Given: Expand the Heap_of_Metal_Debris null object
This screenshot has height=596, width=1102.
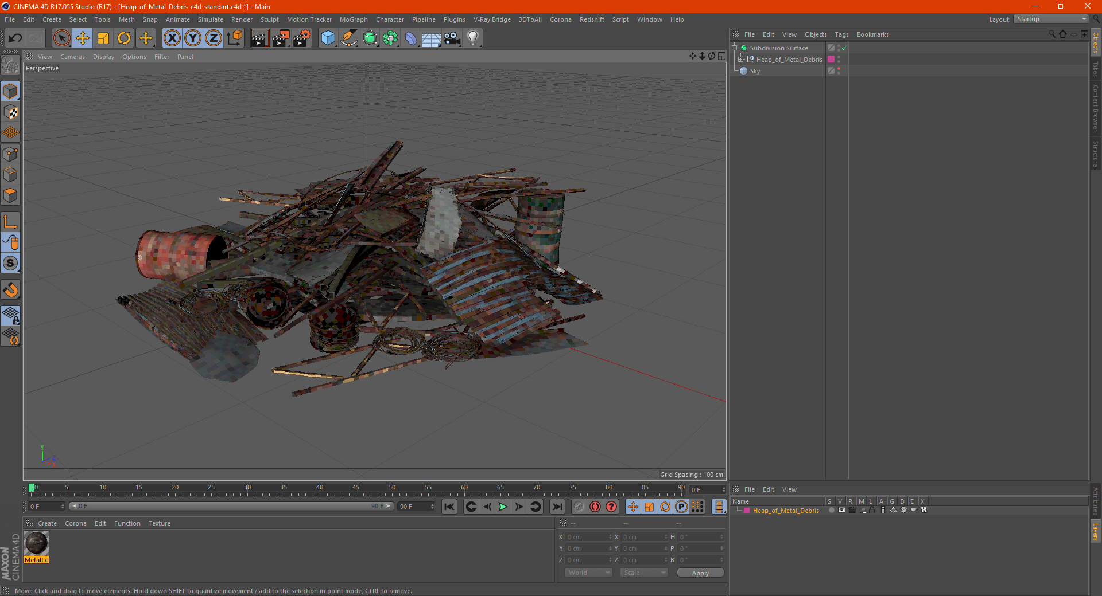Looking at the screenshot, I should pos(740,60).
